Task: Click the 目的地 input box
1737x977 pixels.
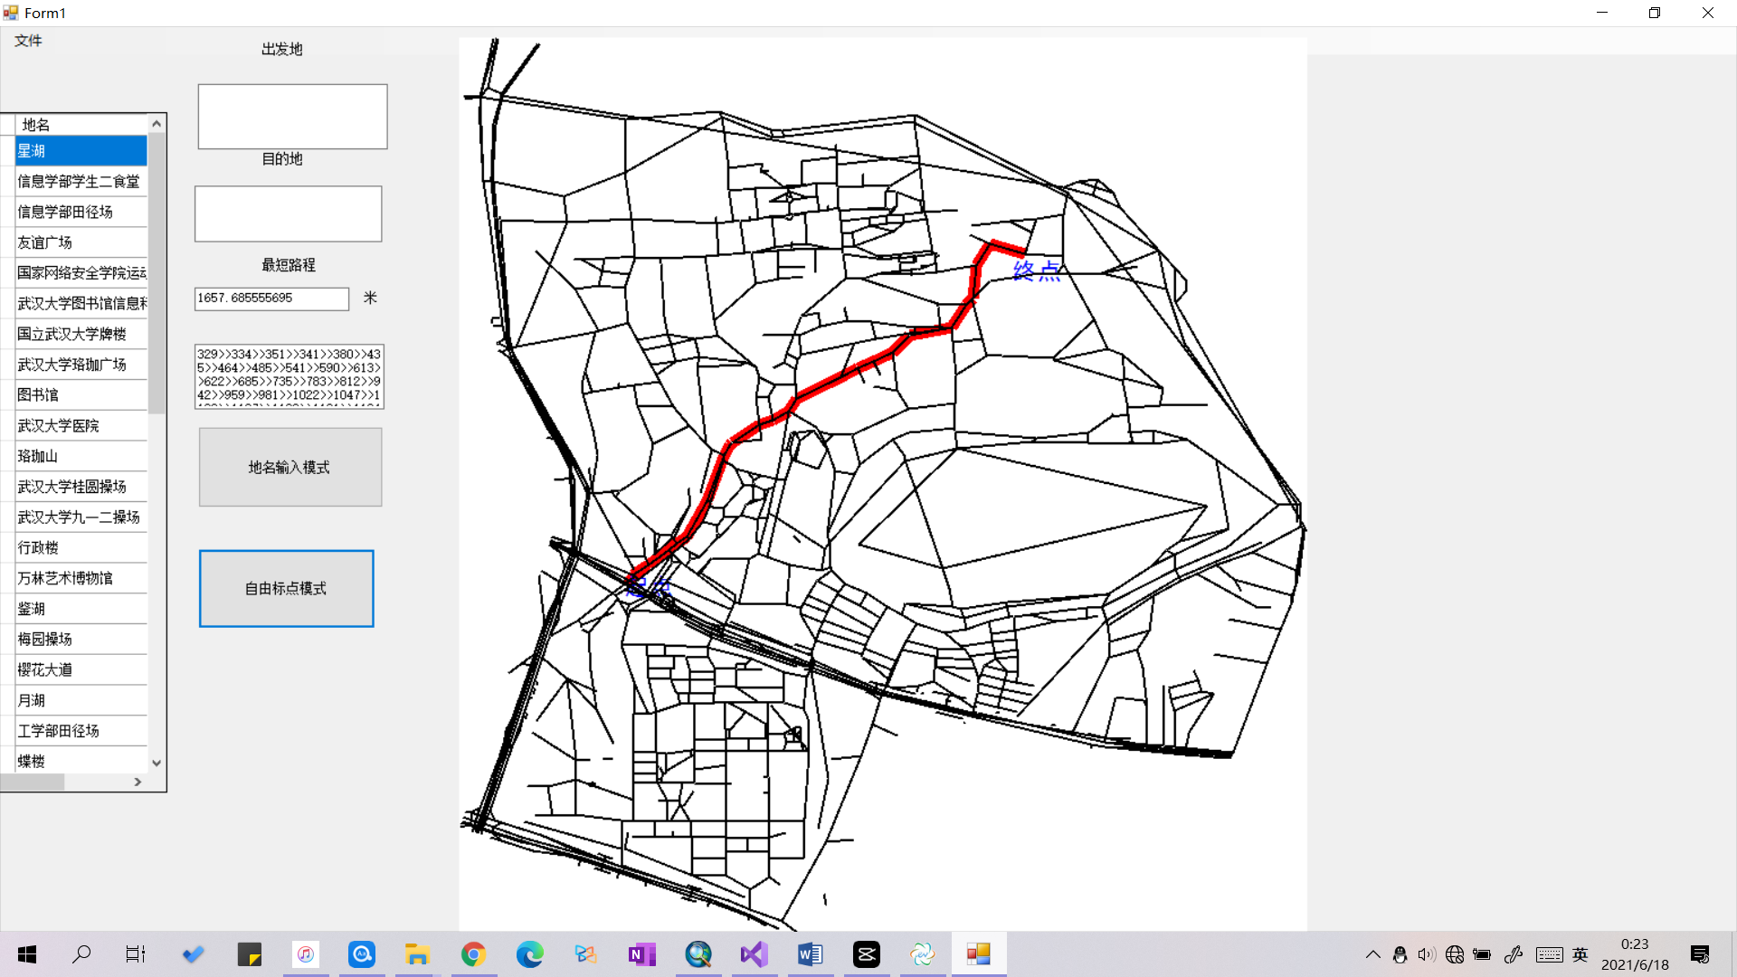Action: coord(288,214)
